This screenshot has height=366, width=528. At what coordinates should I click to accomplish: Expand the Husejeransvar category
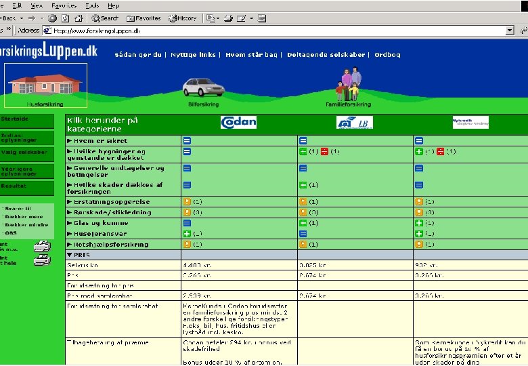tap(97, 234)
